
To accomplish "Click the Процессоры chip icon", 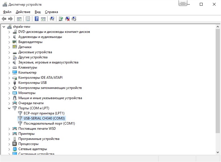I will pos(15,144).
